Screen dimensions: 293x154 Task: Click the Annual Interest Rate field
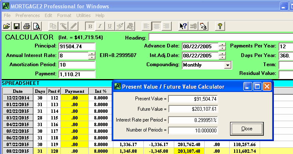coord(73,56)
